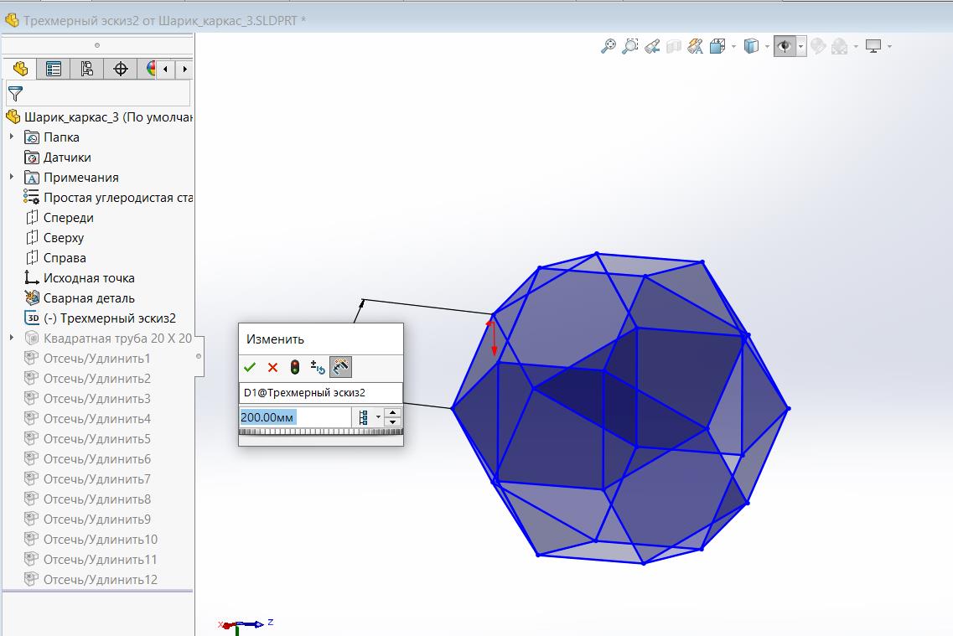This screenshot has width=953, height=636.
Task: Click the XYZ triad in the viewport corner
Action: (x=245, y=626)
